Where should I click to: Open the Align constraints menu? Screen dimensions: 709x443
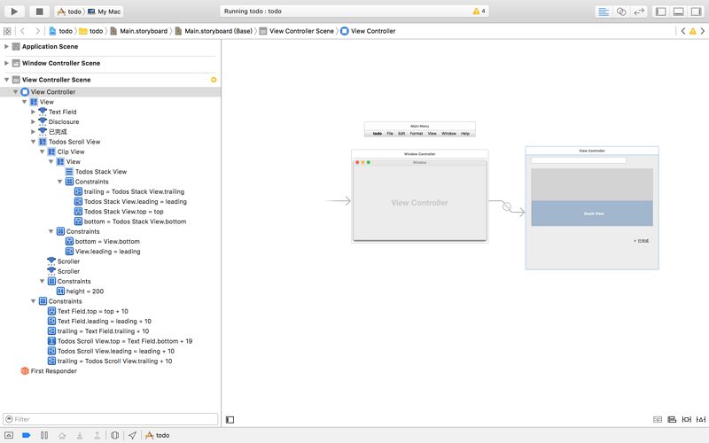point(672,419)
